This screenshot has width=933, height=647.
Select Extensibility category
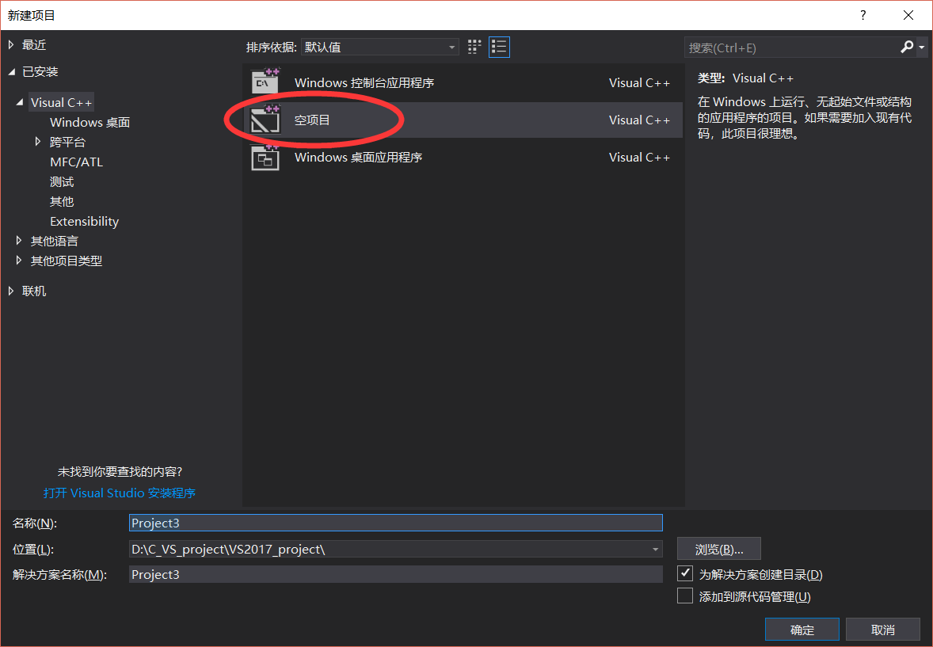coord(85,221)
